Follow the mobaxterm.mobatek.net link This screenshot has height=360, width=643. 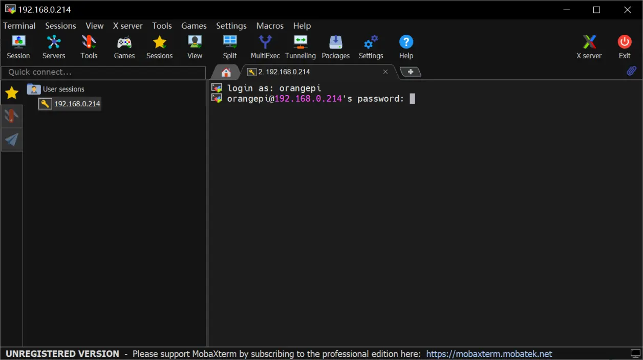[x=489, y=354]
